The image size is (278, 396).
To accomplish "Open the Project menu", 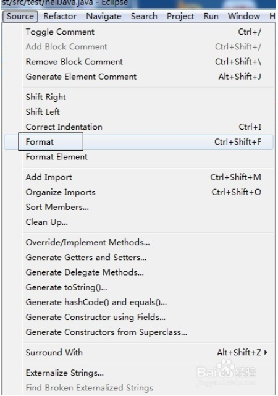I will coord(180,16).
